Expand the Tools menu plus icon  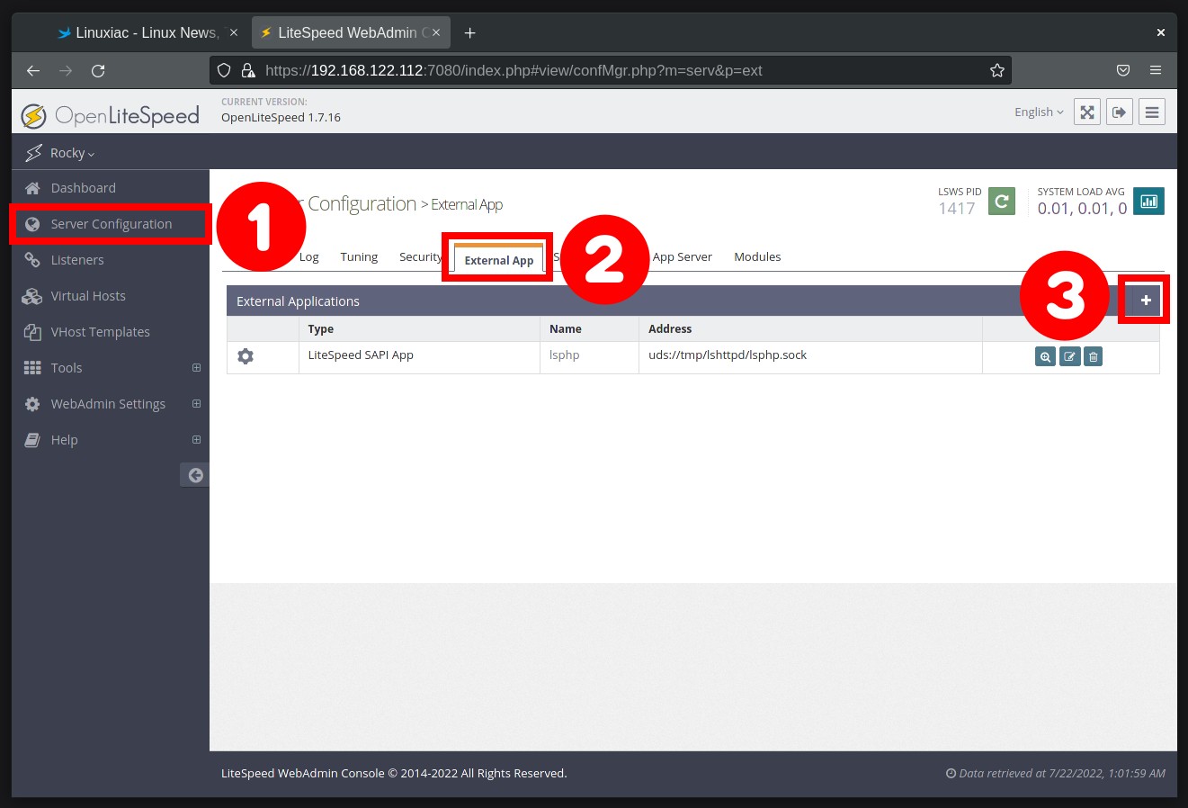196,368
